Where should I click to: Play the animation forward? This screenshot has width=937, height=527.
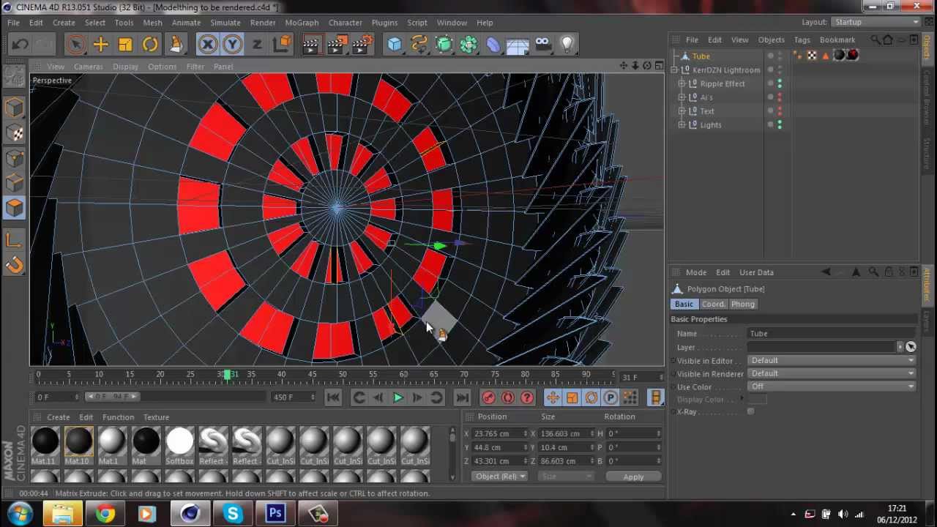pyautogui.click(x=397, y=397)
